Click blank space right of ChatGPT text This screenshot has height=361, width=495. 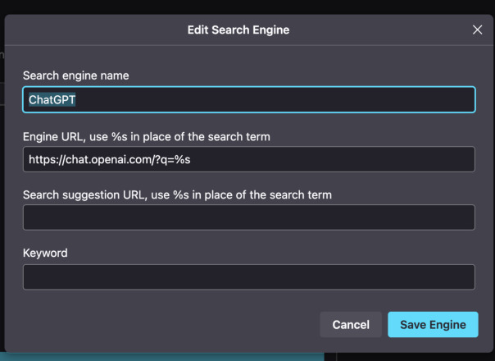coord(287,100)
